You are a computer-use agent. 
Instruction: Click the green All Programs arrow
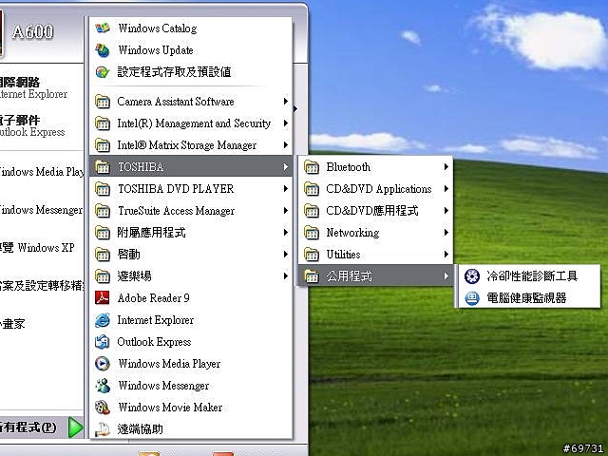coord(75,427)
